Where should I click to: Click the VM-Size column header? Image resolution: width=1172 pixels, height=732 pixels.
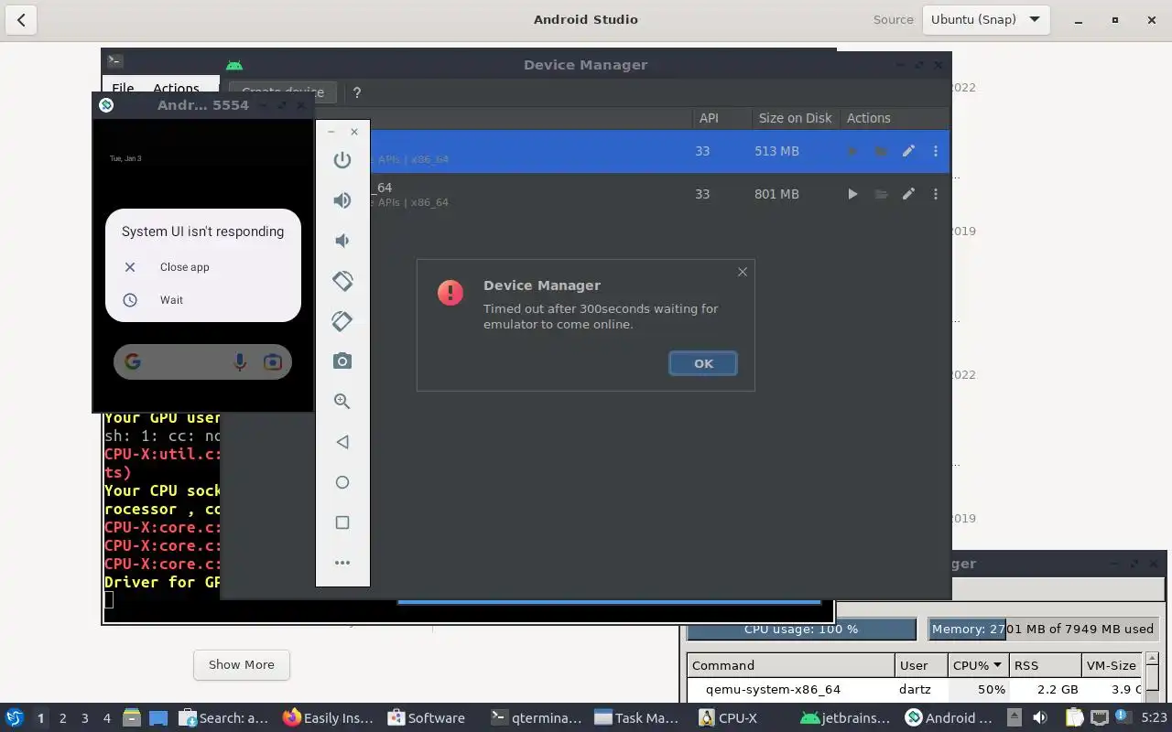coord(1112,665)
